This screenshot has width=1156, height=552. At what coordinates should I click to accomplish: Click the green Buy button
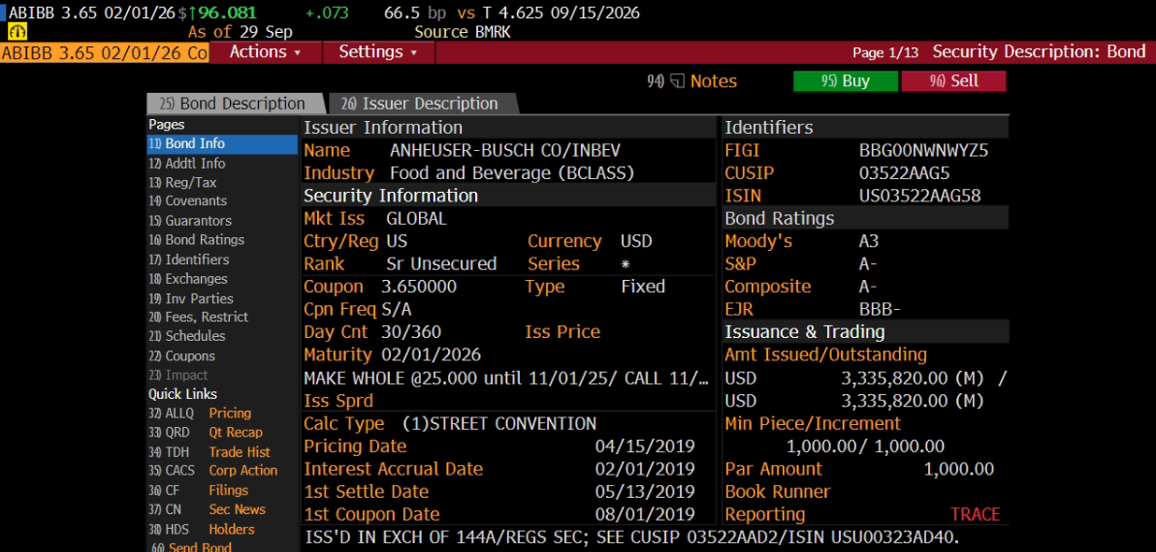click(846, 81)
